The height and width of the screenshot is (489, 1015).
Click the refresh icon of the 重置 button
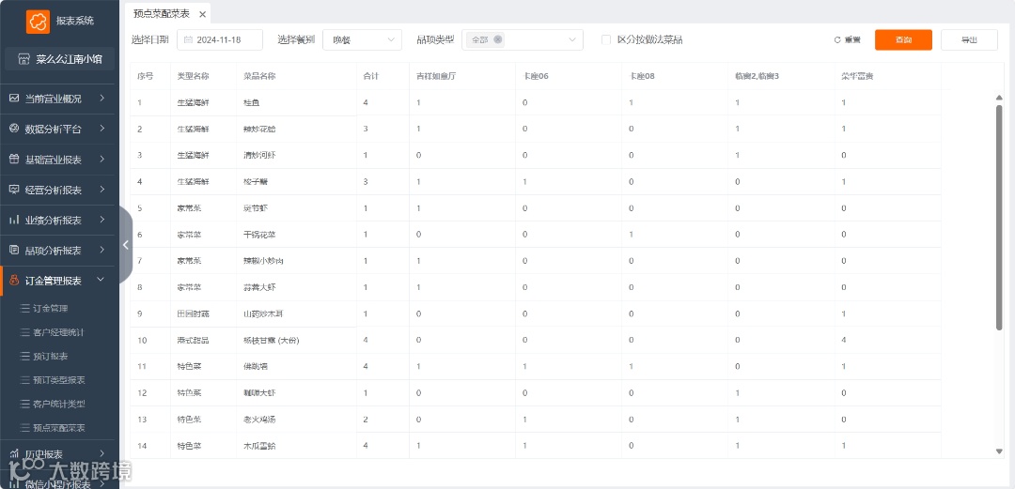837,40
